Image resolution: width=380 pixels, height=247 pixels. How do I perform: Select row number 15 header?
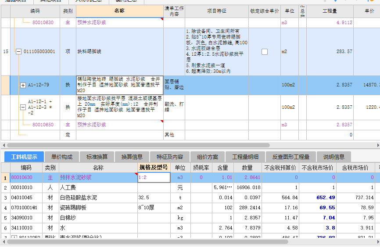pos(6,52)
